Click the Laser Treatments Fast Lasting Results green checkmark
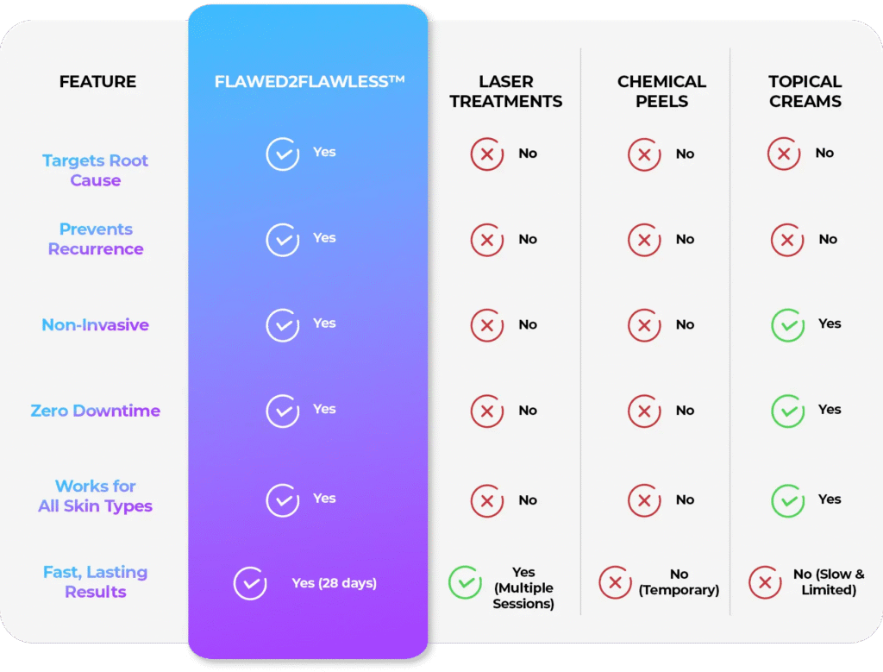Viewport: 883px width, 672px height. [x=465, y=582]
